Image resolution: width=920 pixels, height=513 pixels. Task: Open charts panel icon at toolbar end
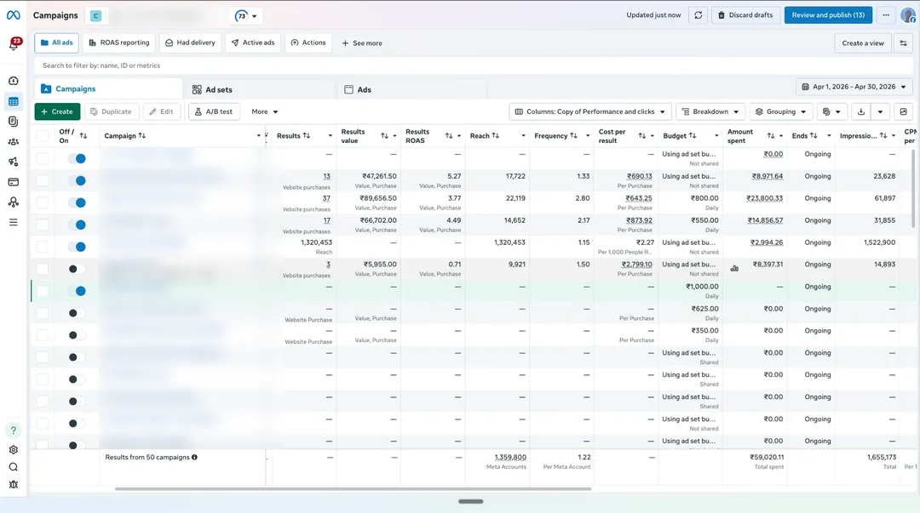(x=903, y=112)
